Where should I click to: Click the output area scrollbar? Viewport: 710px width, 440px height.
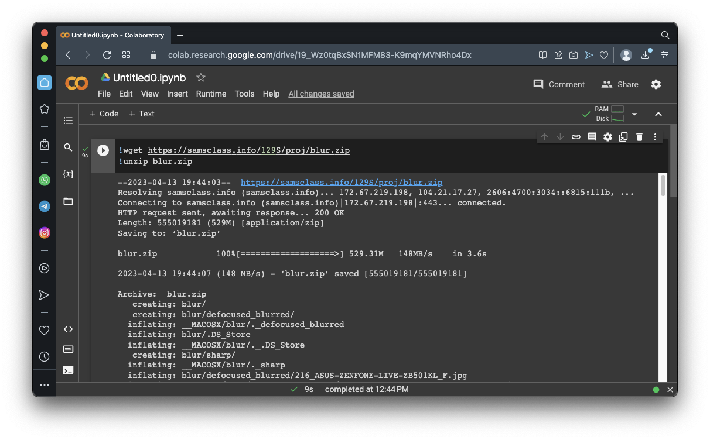663,186
